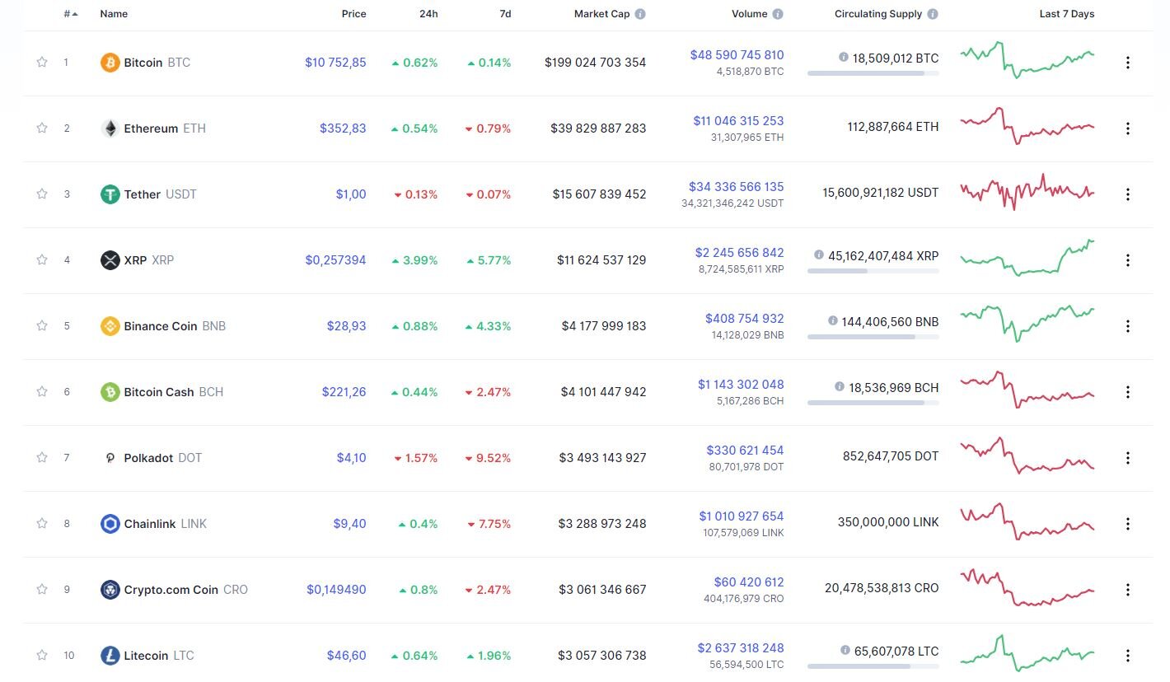Screen dimensions: 1170x682
Task: Open Polkadot row three-dot menu
Action: (1128, 458)
